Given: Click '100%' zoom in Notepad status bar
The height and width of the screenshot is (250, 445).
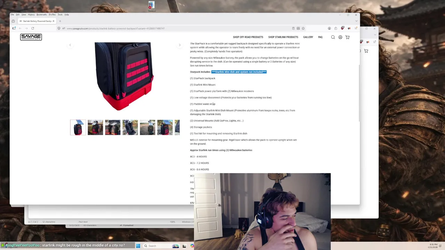Looking at the screenshot, I should (172, 222).
